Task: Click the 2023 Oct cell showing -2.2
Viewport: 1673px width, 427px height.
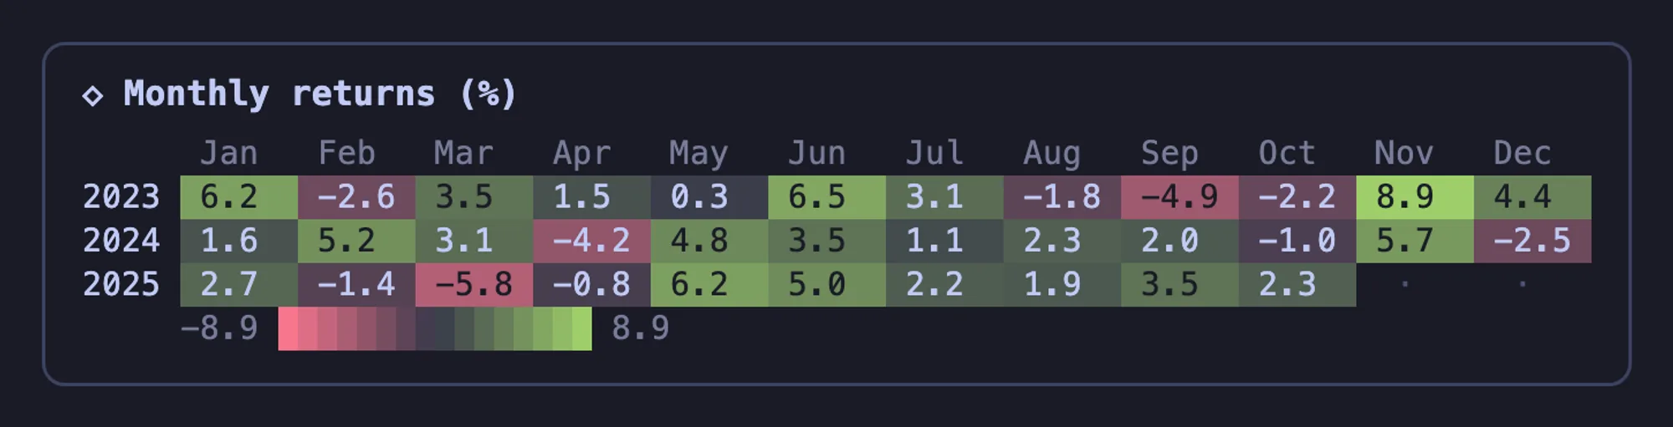Action: pos(1297,197)
